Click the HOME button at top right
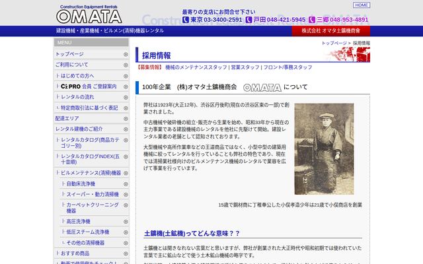The width and height of the screenshot is (423, 264). point(362,5)
